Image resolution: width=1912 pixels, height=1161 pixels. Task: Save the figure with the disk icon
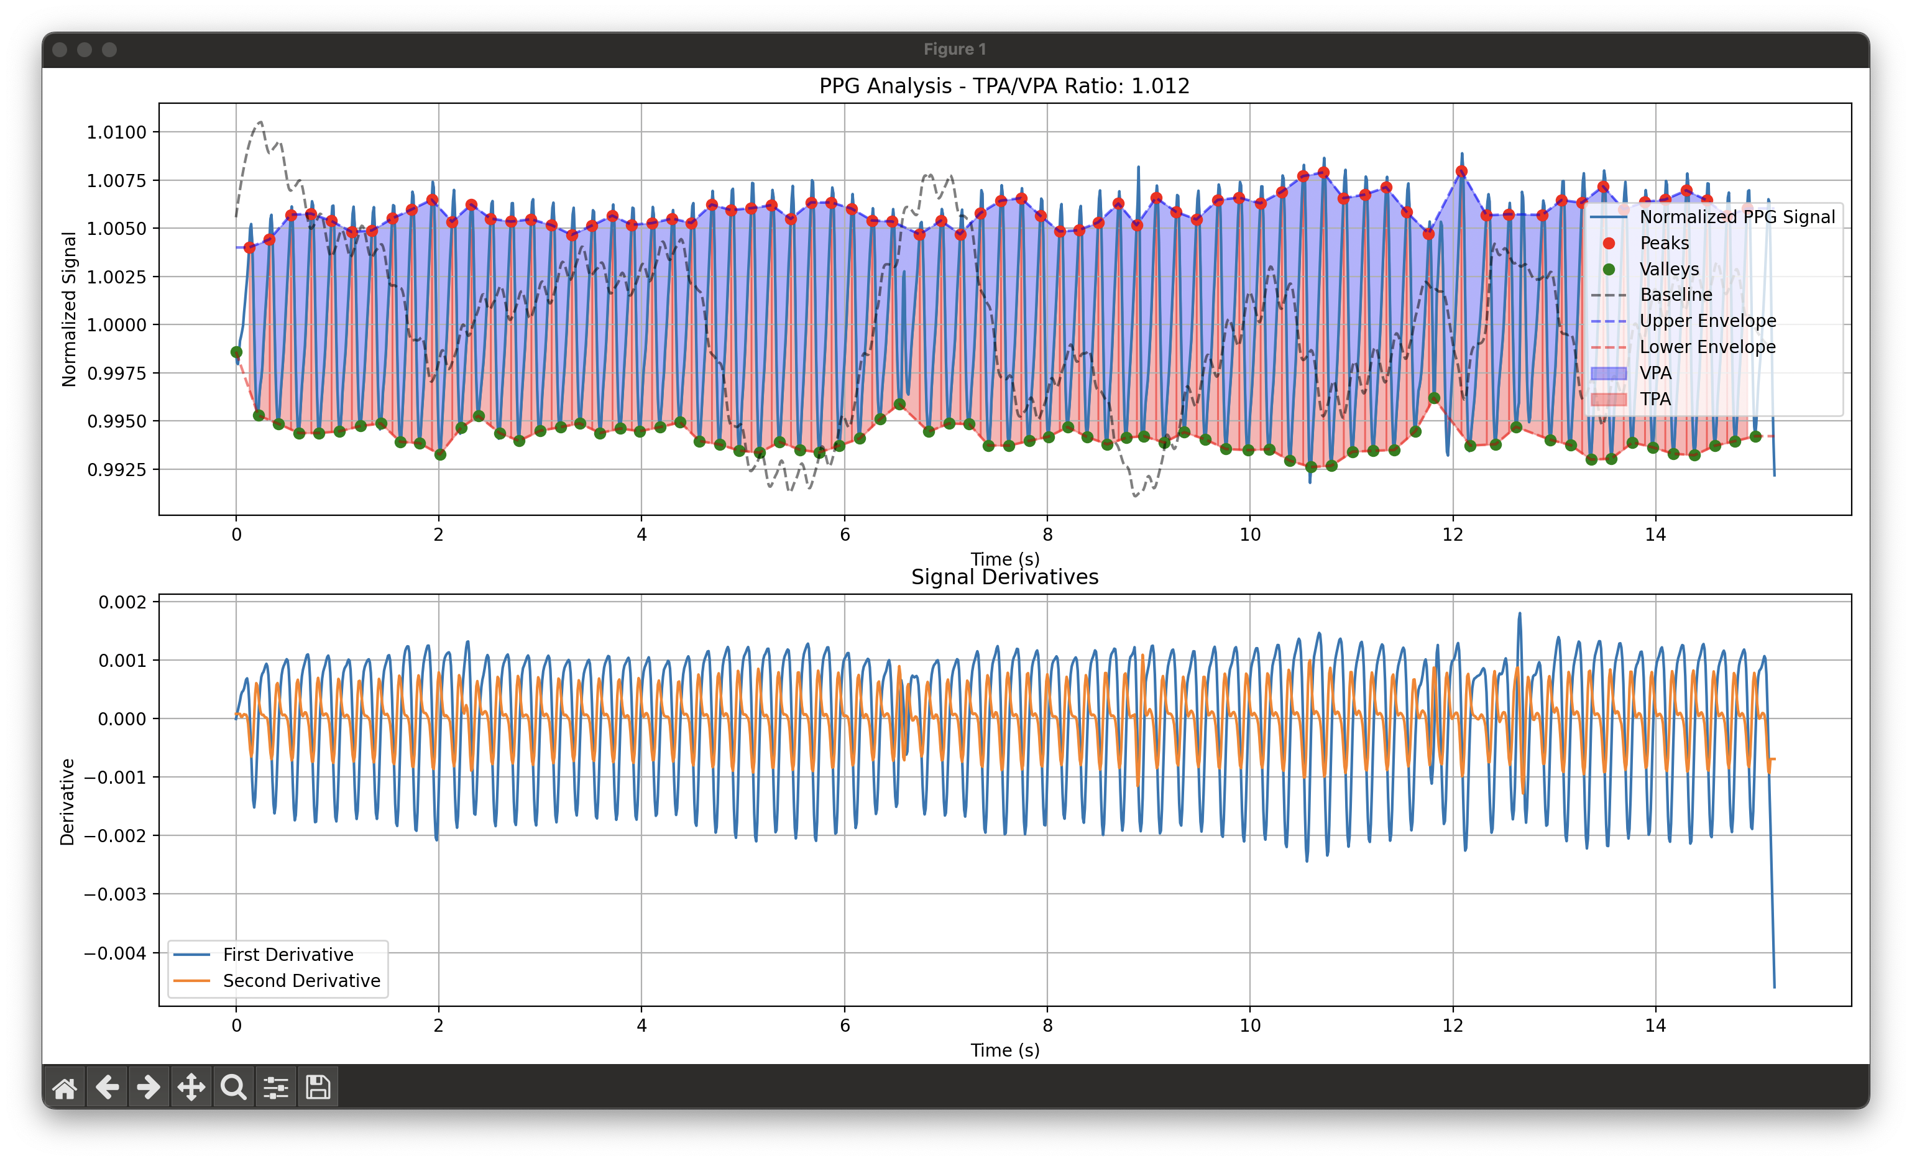click(318, 1087)
